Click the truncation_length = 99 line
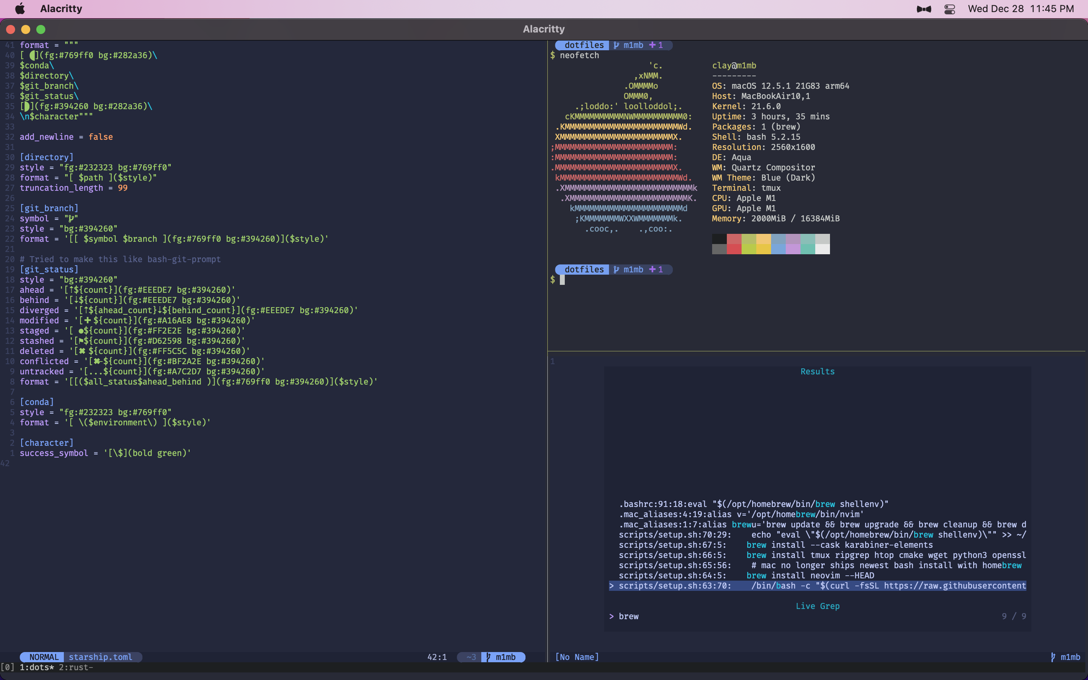Screen dimensions: 1088x680 click(73, 188)
